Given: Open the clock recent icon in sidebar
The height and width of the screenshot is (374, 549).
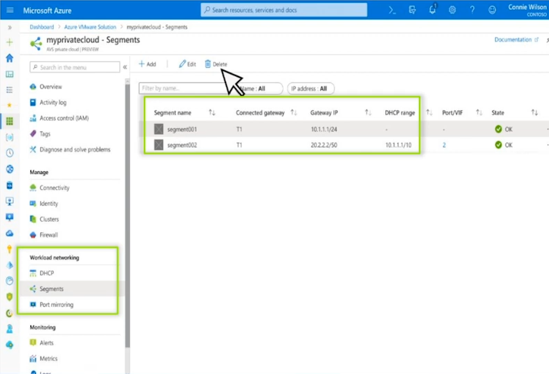Looking at the screenshot, I should point(10,153).
